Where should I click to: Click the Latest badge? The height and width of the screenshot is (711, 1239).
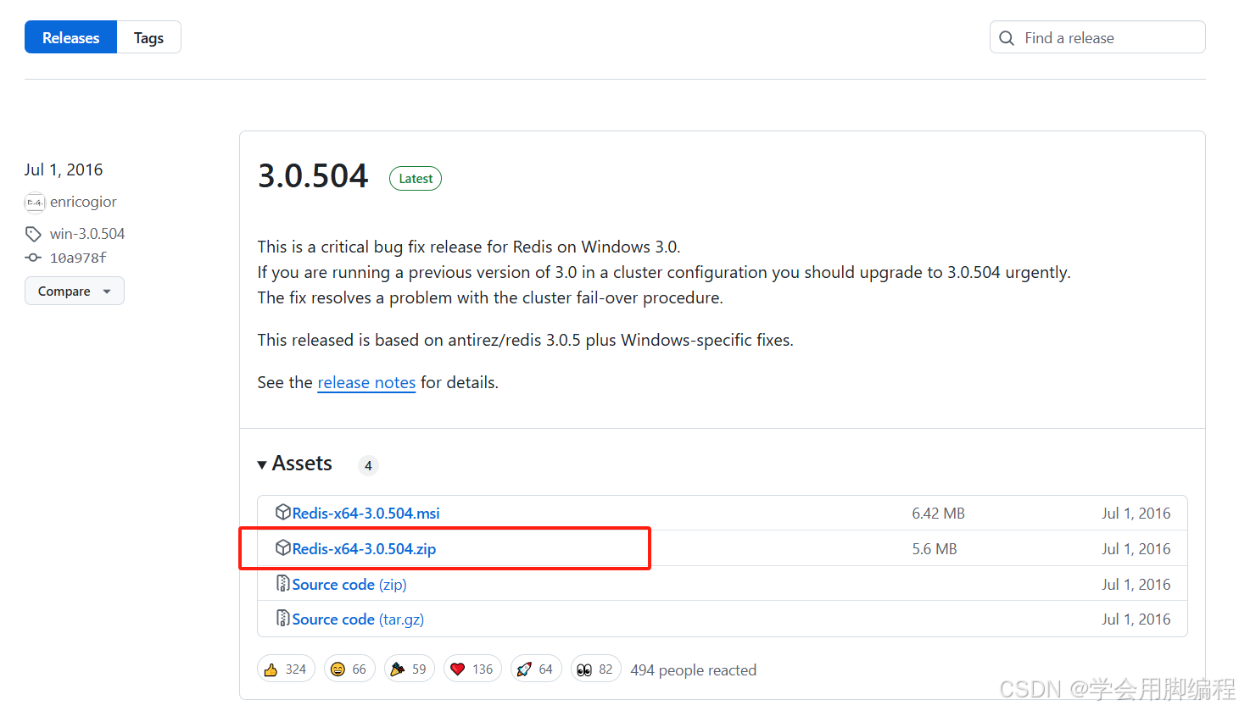pyautogui.click(x=416, y=179)
